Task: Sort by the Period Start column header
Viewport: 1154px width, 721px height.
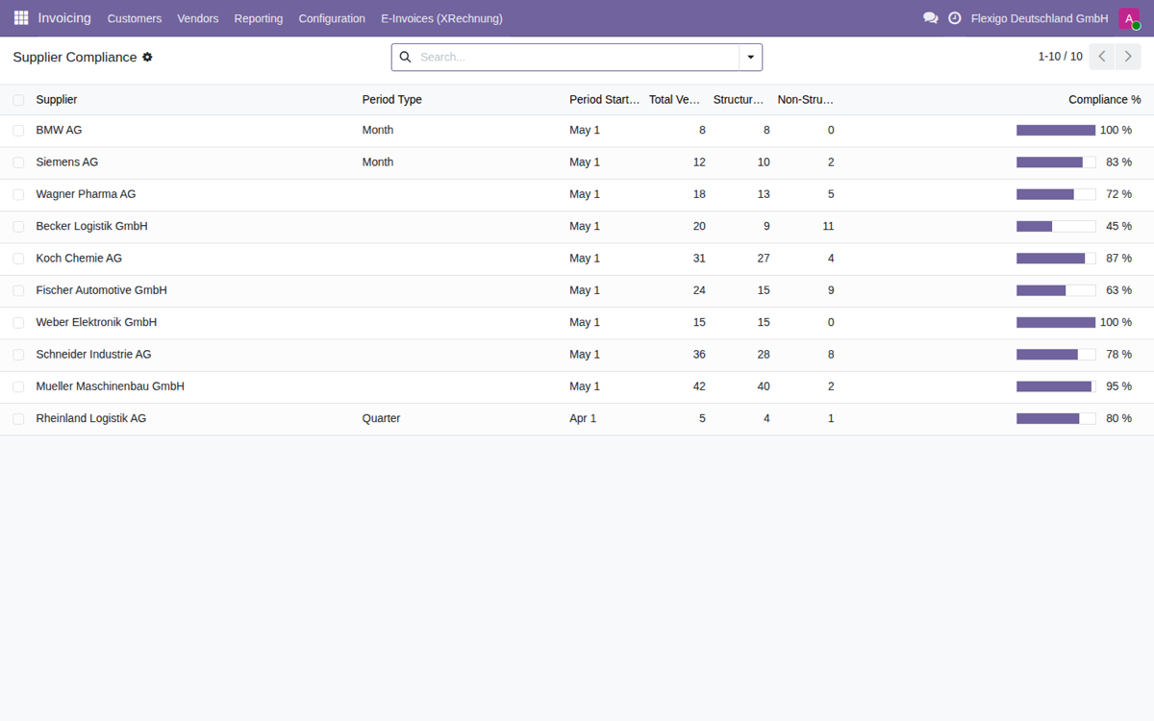Action: click(x=604, y=100)
